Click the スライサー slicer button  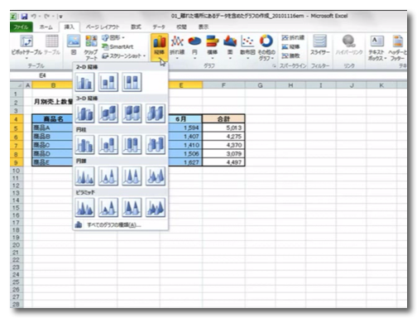320,45
